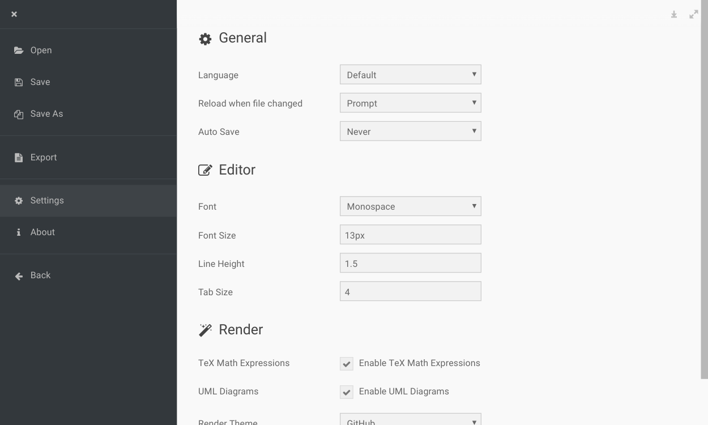Click the back arrow icon in sidebar
This screenshot has height=425, width=708.
click(x=18, y=275)
